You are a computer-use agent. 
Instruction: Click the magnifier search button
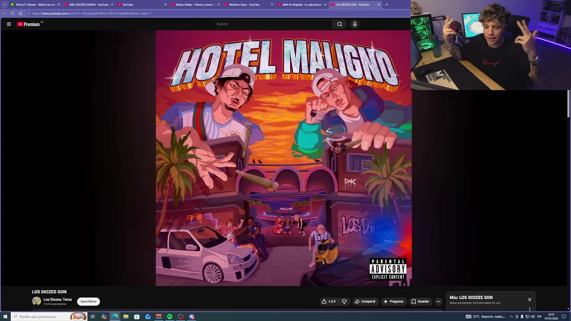339,24
